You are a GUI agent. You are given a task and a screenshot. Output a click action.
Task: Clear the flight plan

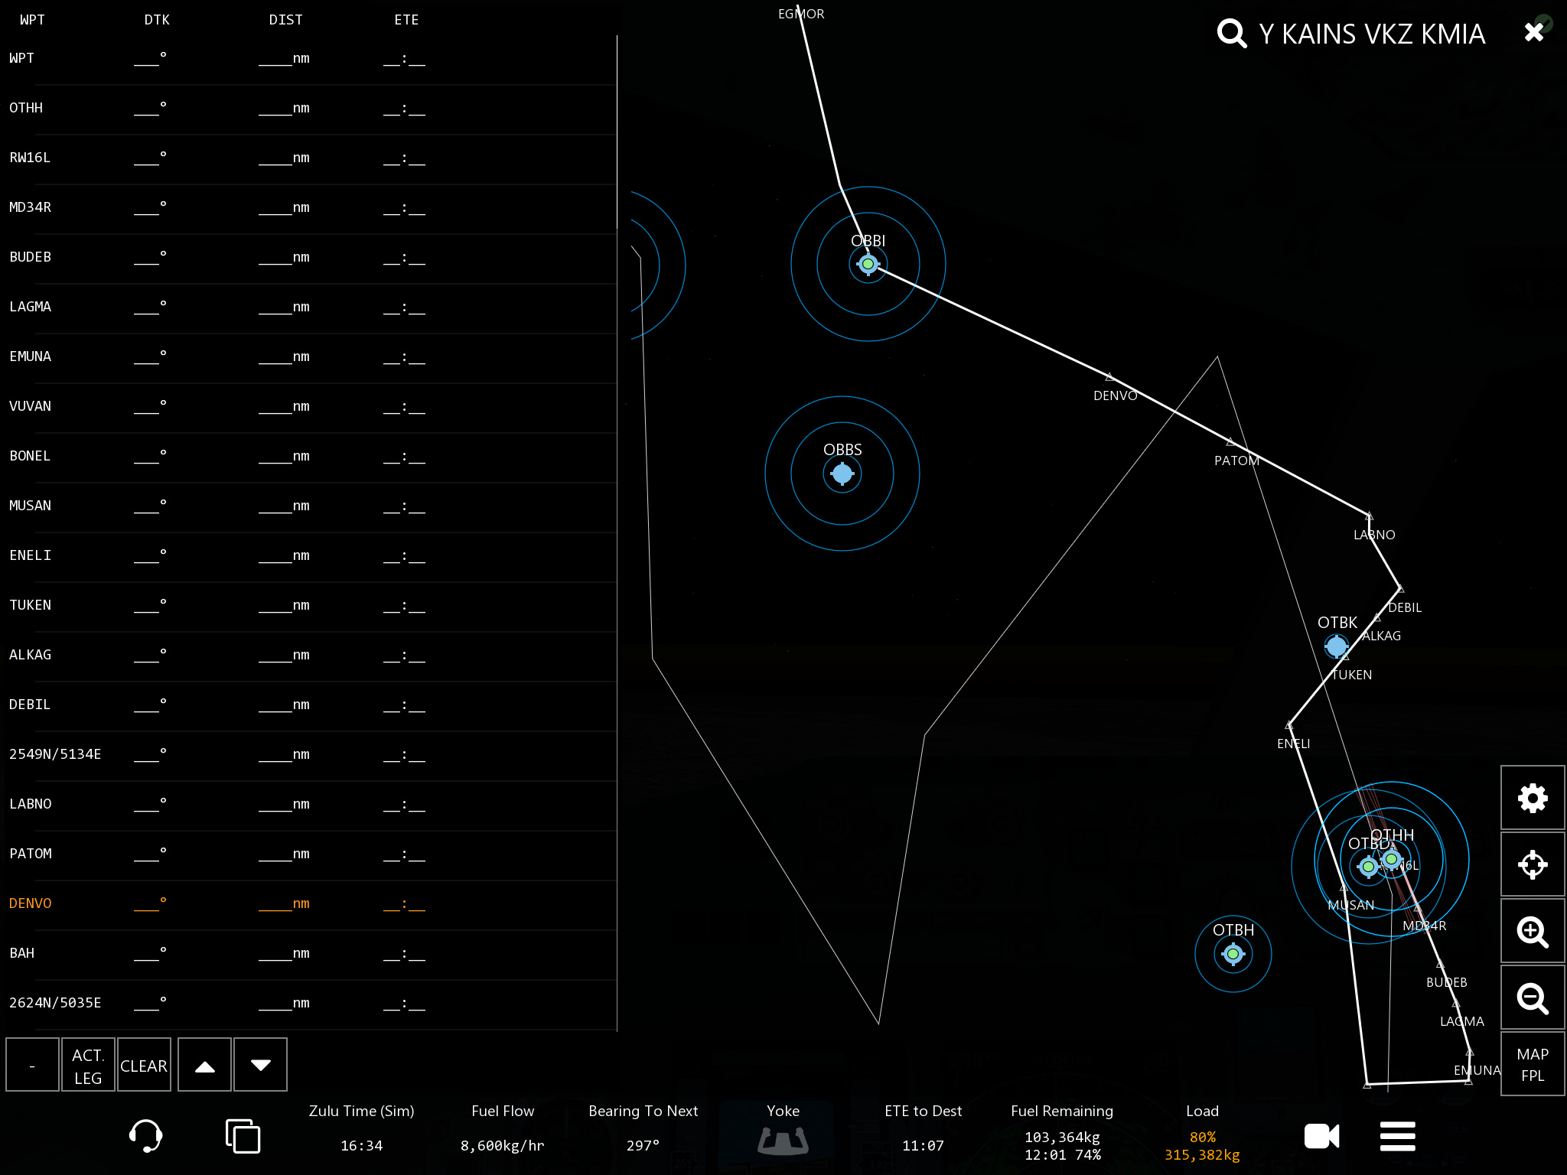(143, 1065)
